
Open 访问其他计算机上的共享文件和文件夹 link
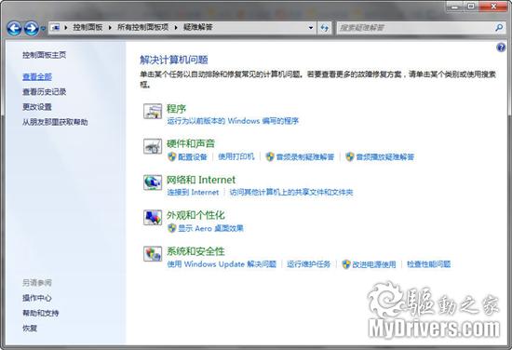291,193
